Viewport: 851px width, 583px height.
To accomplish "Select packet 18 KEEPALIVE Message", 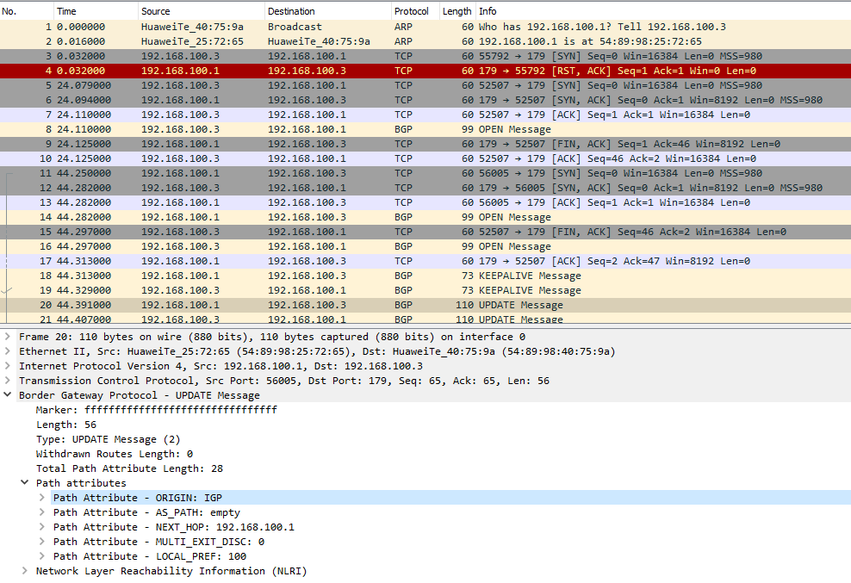I will 425,276.
